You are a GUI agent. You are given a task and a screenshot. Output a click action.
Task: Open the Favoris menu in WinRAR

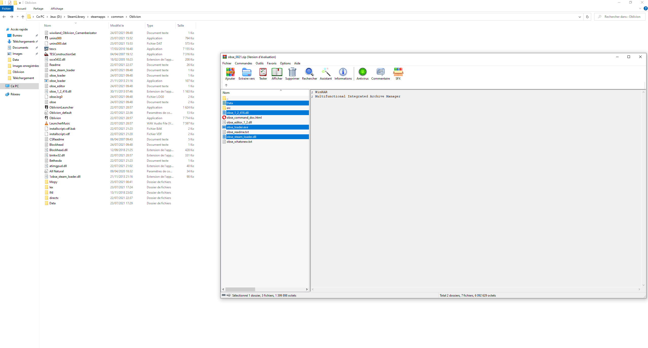coord(272,63)
